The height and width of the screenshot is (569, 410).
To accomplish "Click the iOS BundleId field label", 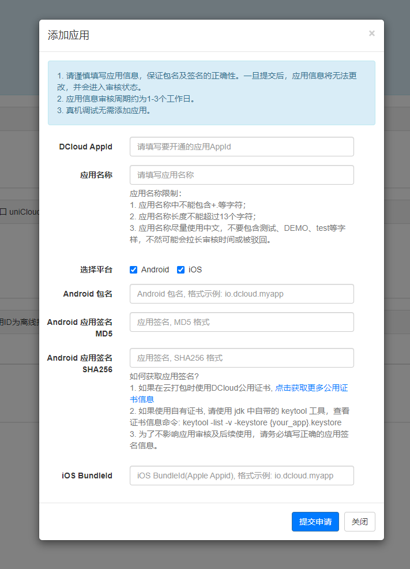I will tap(87, 476).
